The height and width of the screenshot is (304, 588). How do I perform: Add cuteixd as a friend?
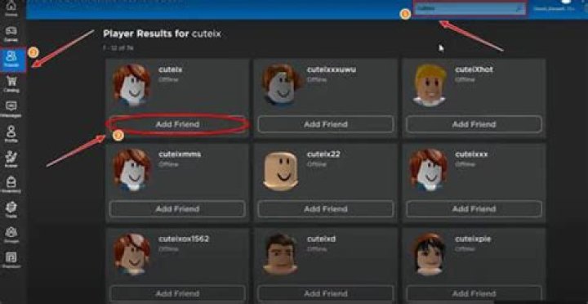pyautogui.click(x=326, y=293)
